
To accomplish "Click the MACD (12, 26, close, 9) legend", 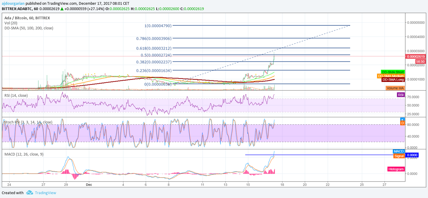I will (24, 154).
